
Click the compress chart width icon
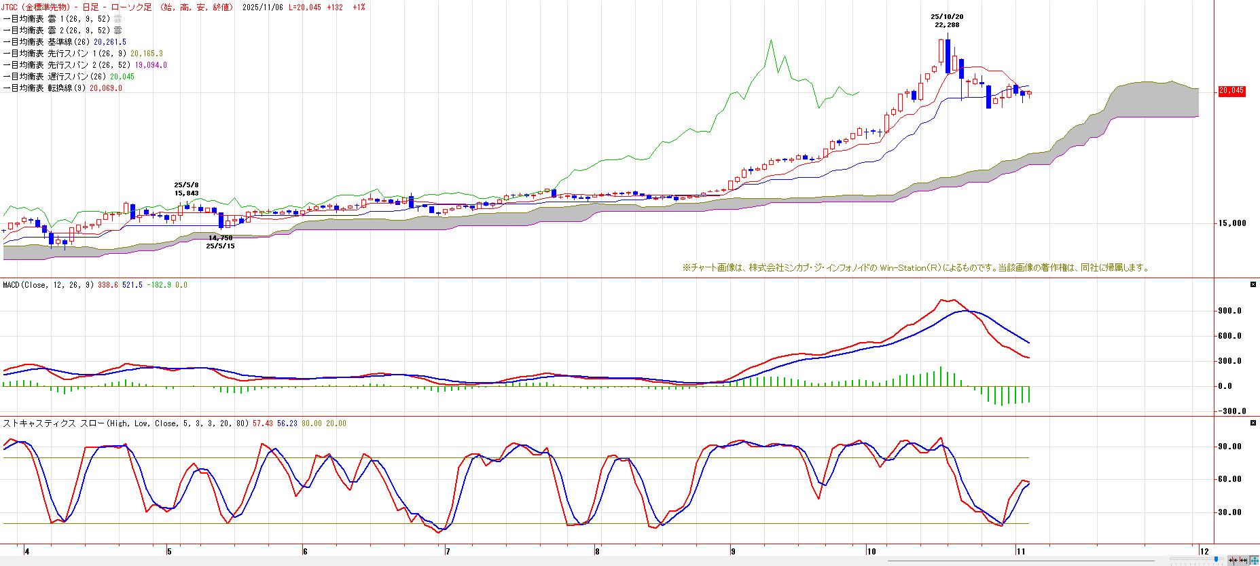(1232, 560)
